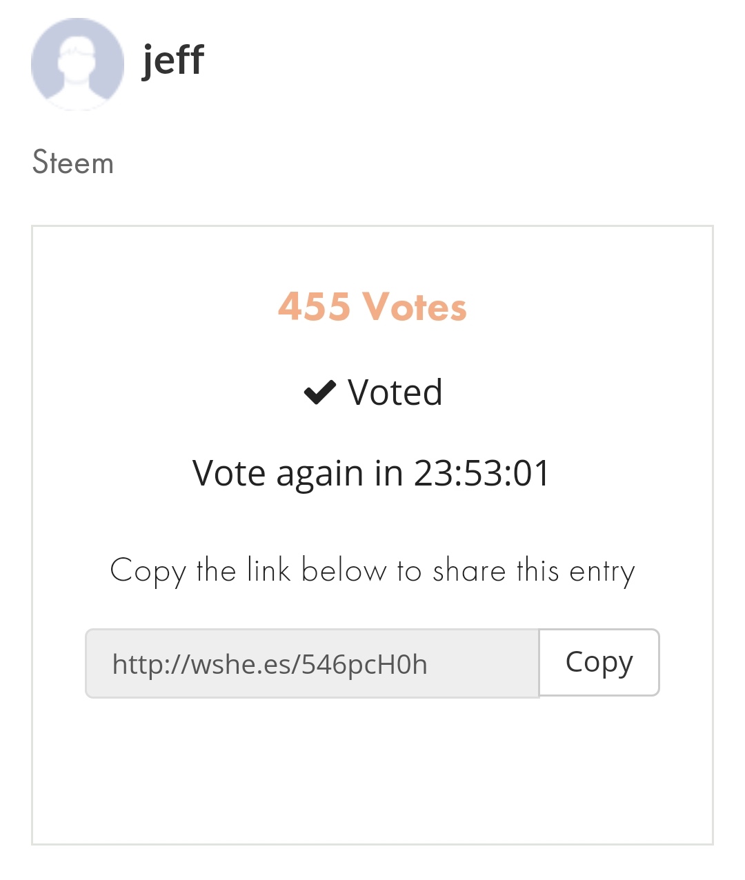Image resolution: width=745 pixels, height=880 pixels.
Task: Click the word entry in share instruction
Action: [x=602, y=572]
